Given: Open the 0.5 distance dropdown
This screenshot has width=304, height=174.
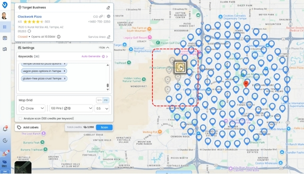Looking at the screenshot, I should tap(102, 108).
